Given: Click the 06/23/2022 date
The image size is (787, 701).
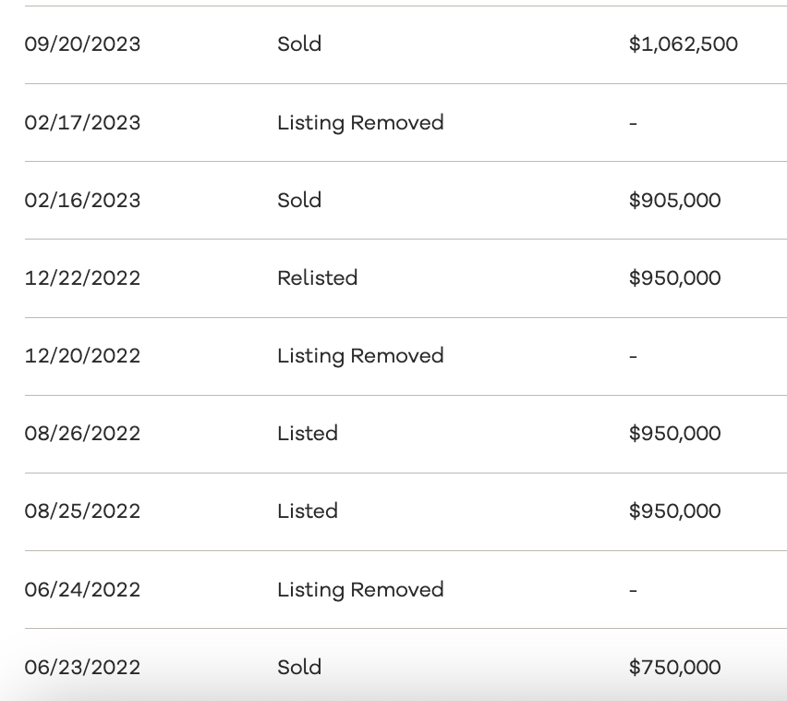Looking at the screenshot, I should pyautogui.click(x=82, y=668).
